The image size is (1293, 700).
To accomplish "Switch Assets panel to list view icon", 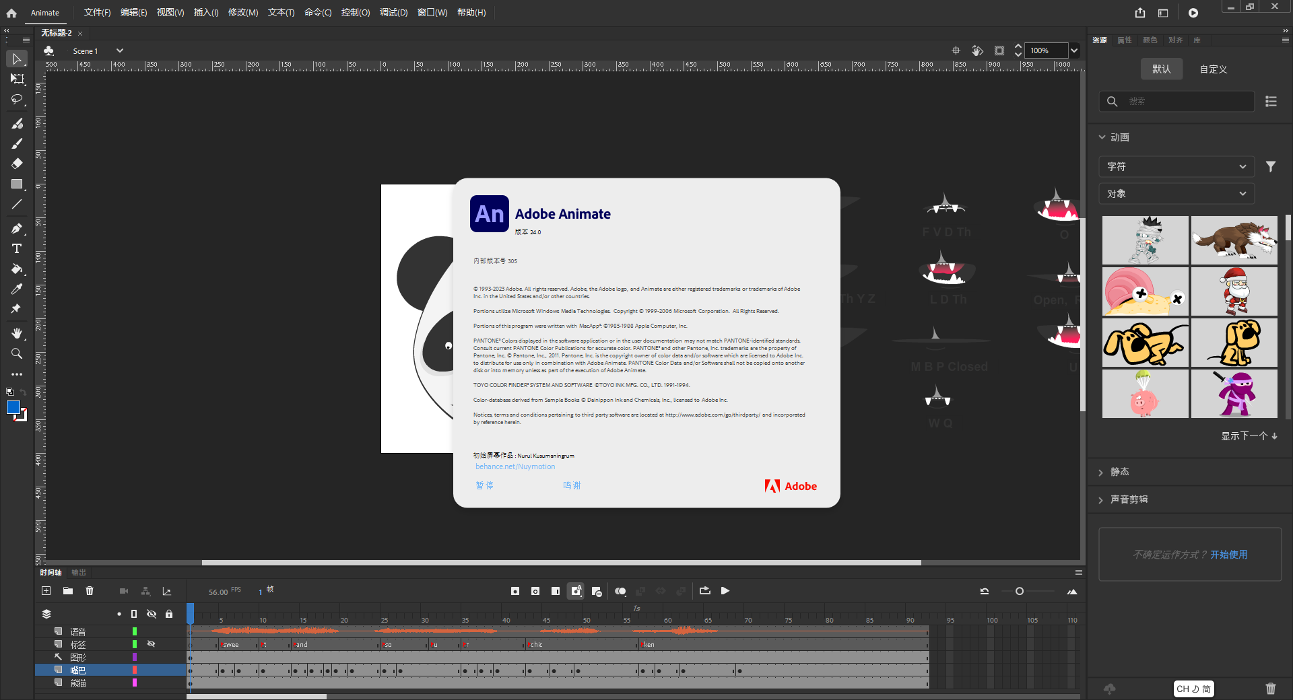I will coord(1271,101).
